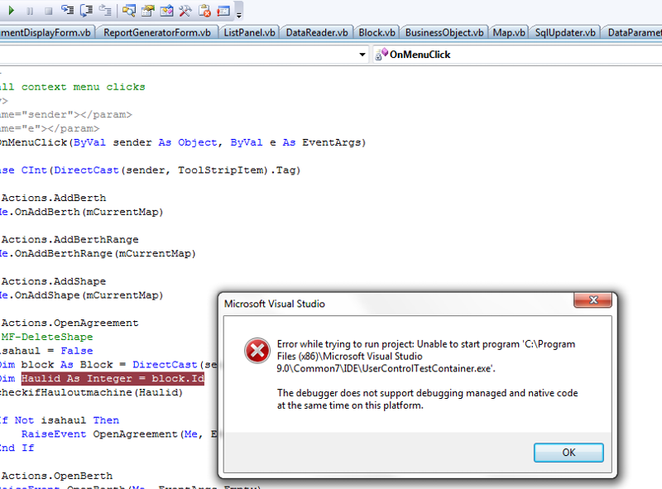Open the class name dropdown in the editor

click(x=362, y=54)
